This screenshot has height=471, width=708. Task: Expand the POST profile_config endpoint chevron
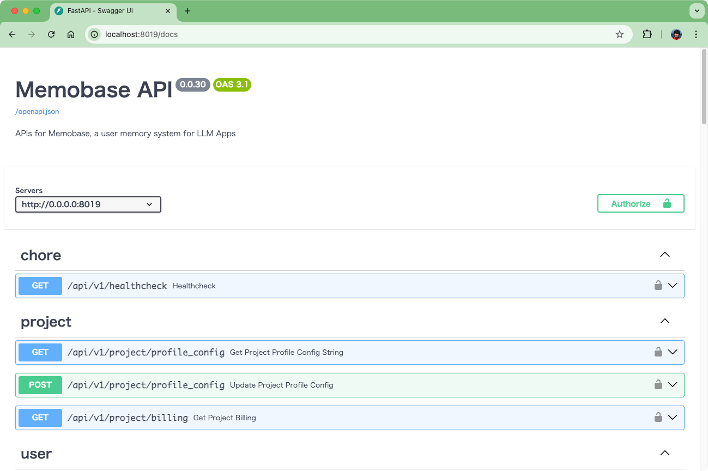click(x=673, y=385)
